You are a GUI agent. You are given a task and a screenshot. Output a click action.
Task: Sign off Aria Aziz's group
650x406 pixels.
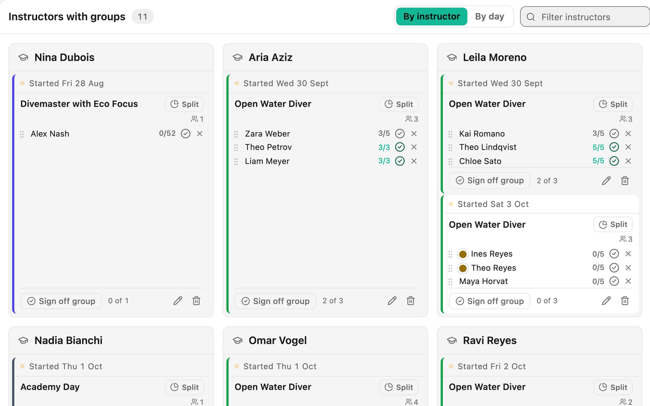[275, 301]
